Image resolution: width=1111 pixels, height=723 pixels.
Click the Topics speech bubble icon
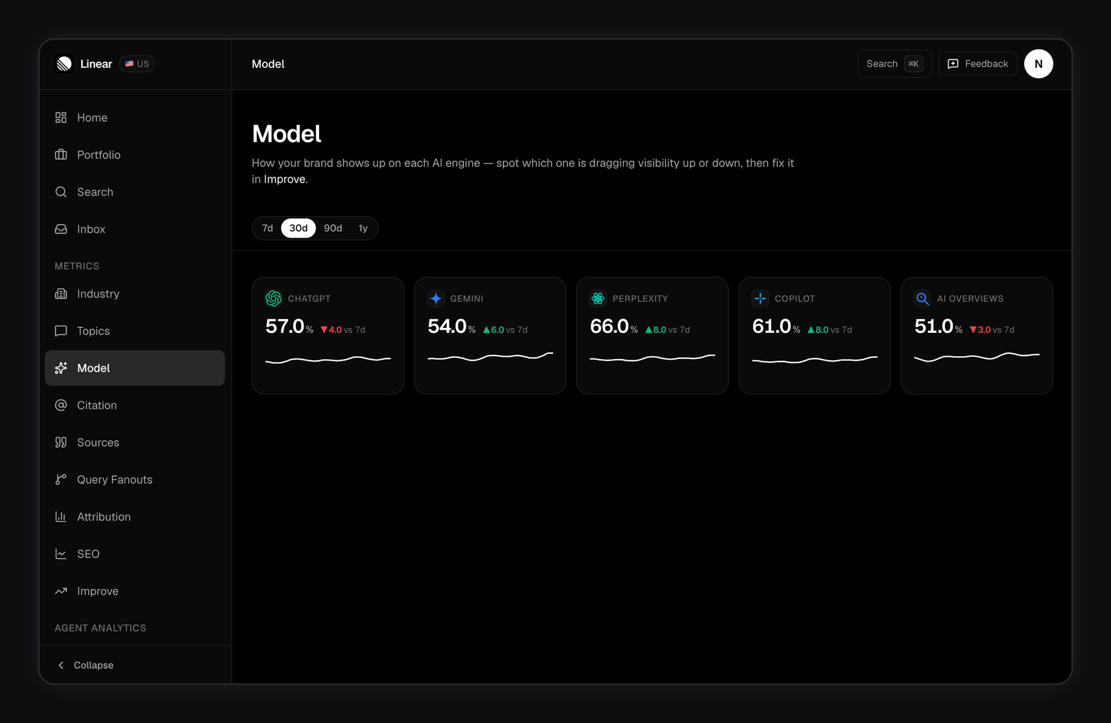(x=61, y=331)
